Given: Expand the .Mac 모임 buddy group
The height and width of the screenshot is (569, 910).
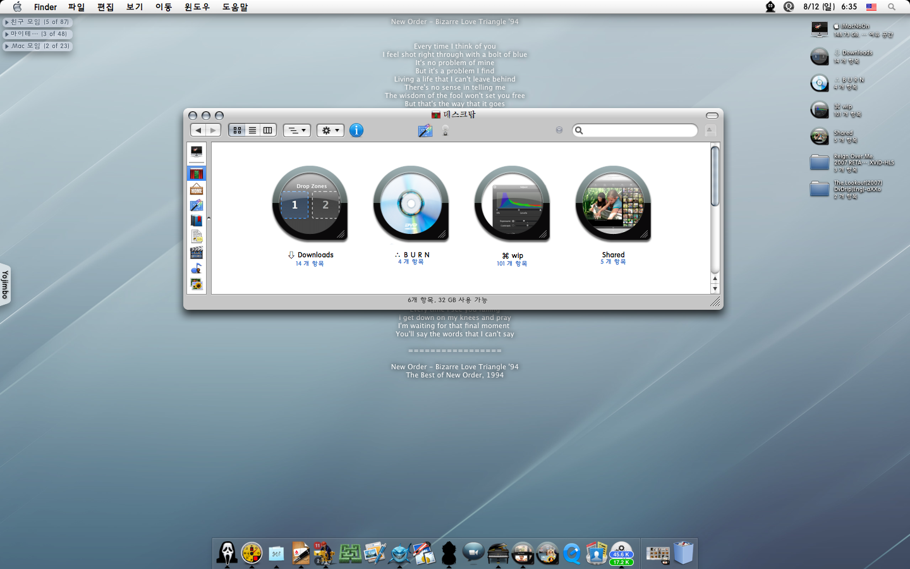Looking at the screenshot, I should coord(37,46).
